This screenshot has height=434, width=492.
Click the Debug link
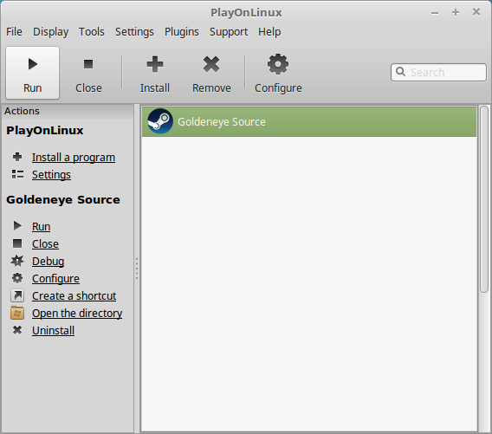point(48,261)
